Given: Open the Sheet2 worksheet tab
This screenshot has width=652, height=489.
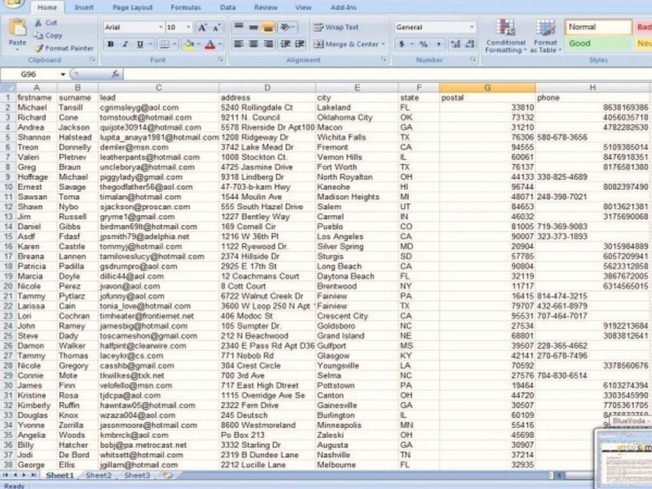Looking at the screenshot, I should [x=99, y=476].
